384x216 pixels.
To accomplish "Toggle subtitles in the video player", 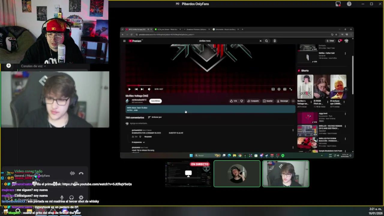I will point(273,89).
